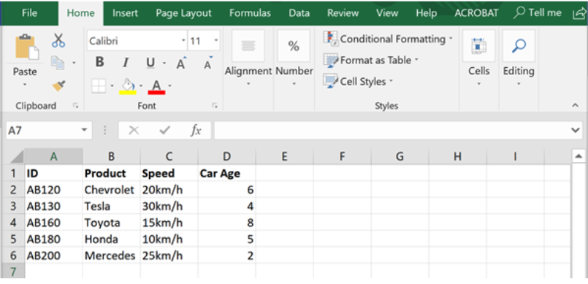Viewport: 588px width, 284px height.
Task: Open the Editing magnifier group button
Action: (519, 46)
